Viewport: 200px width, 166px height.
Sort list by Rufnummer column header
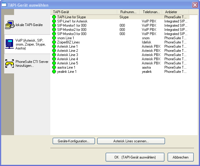128,12
